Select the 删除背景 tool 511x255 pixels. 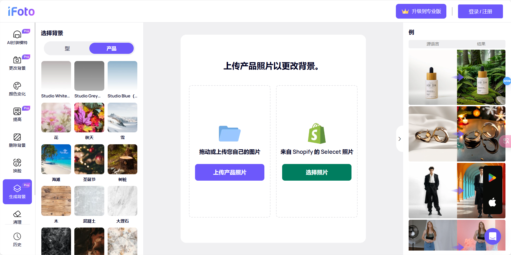17,140
